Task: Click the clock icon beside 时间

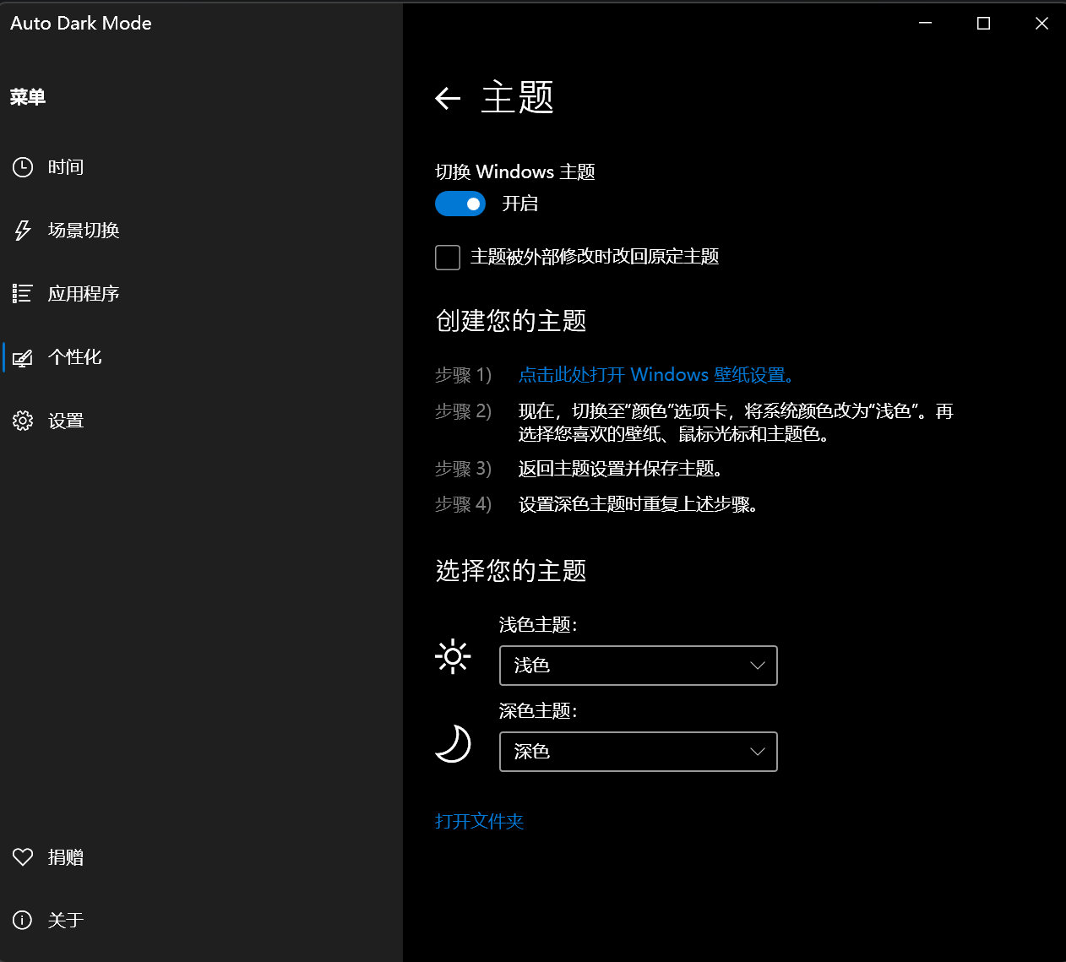Action: (x=23, y=167)
